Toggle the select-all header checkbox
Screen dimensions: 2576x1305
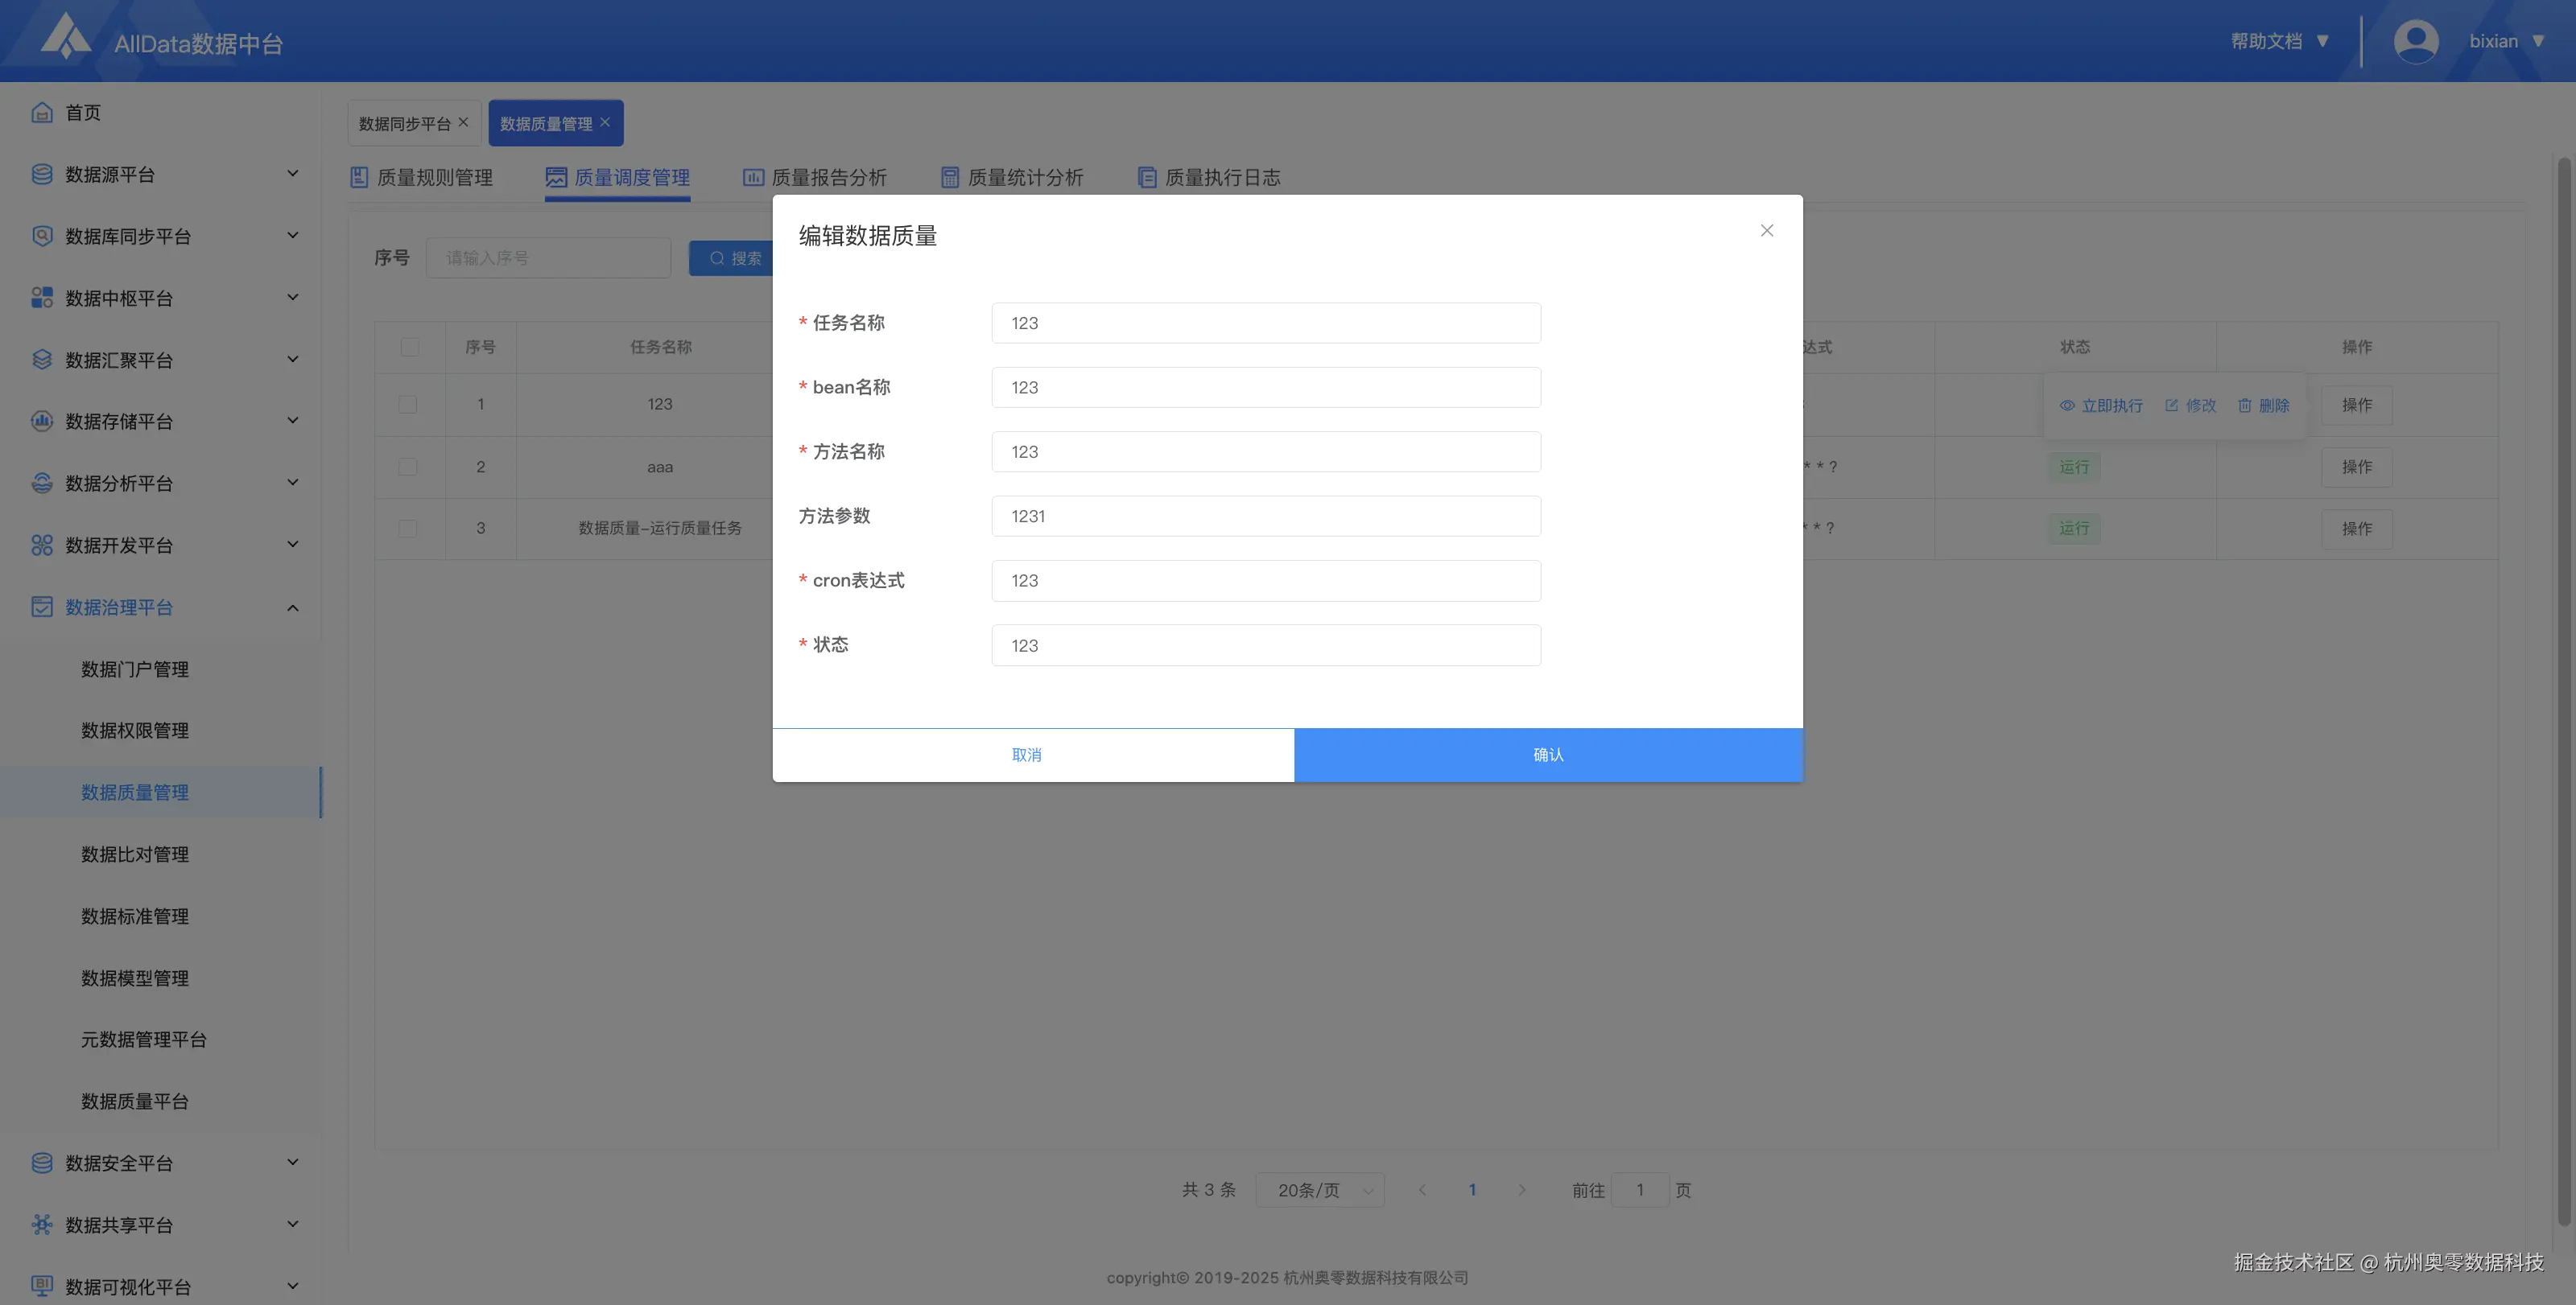409,347
